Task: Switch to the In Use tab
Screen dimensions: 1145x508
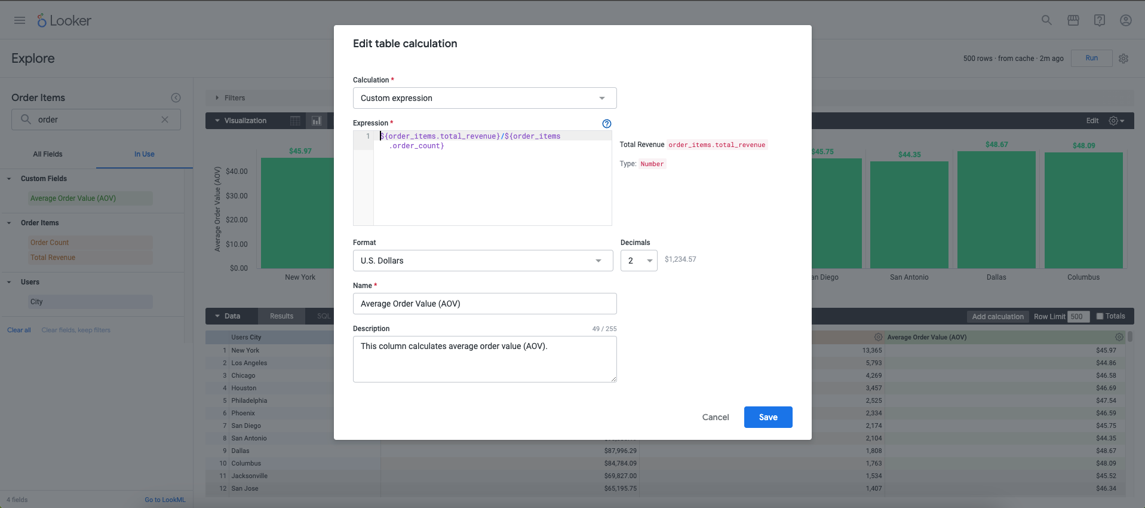Action: [144, 154]
